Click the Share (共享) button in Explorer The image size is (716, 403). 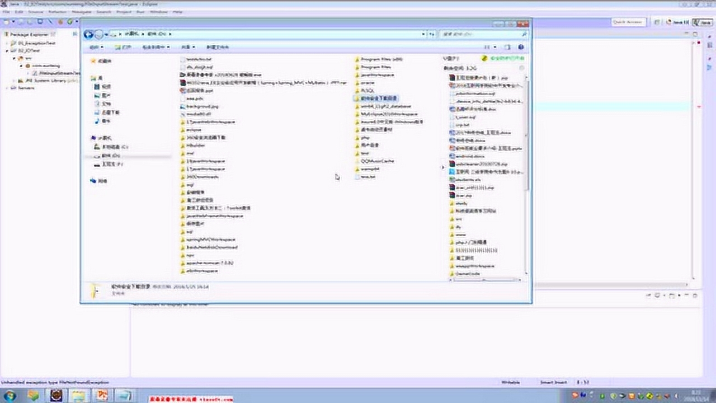pyautogui.click(x=189, y=47)
